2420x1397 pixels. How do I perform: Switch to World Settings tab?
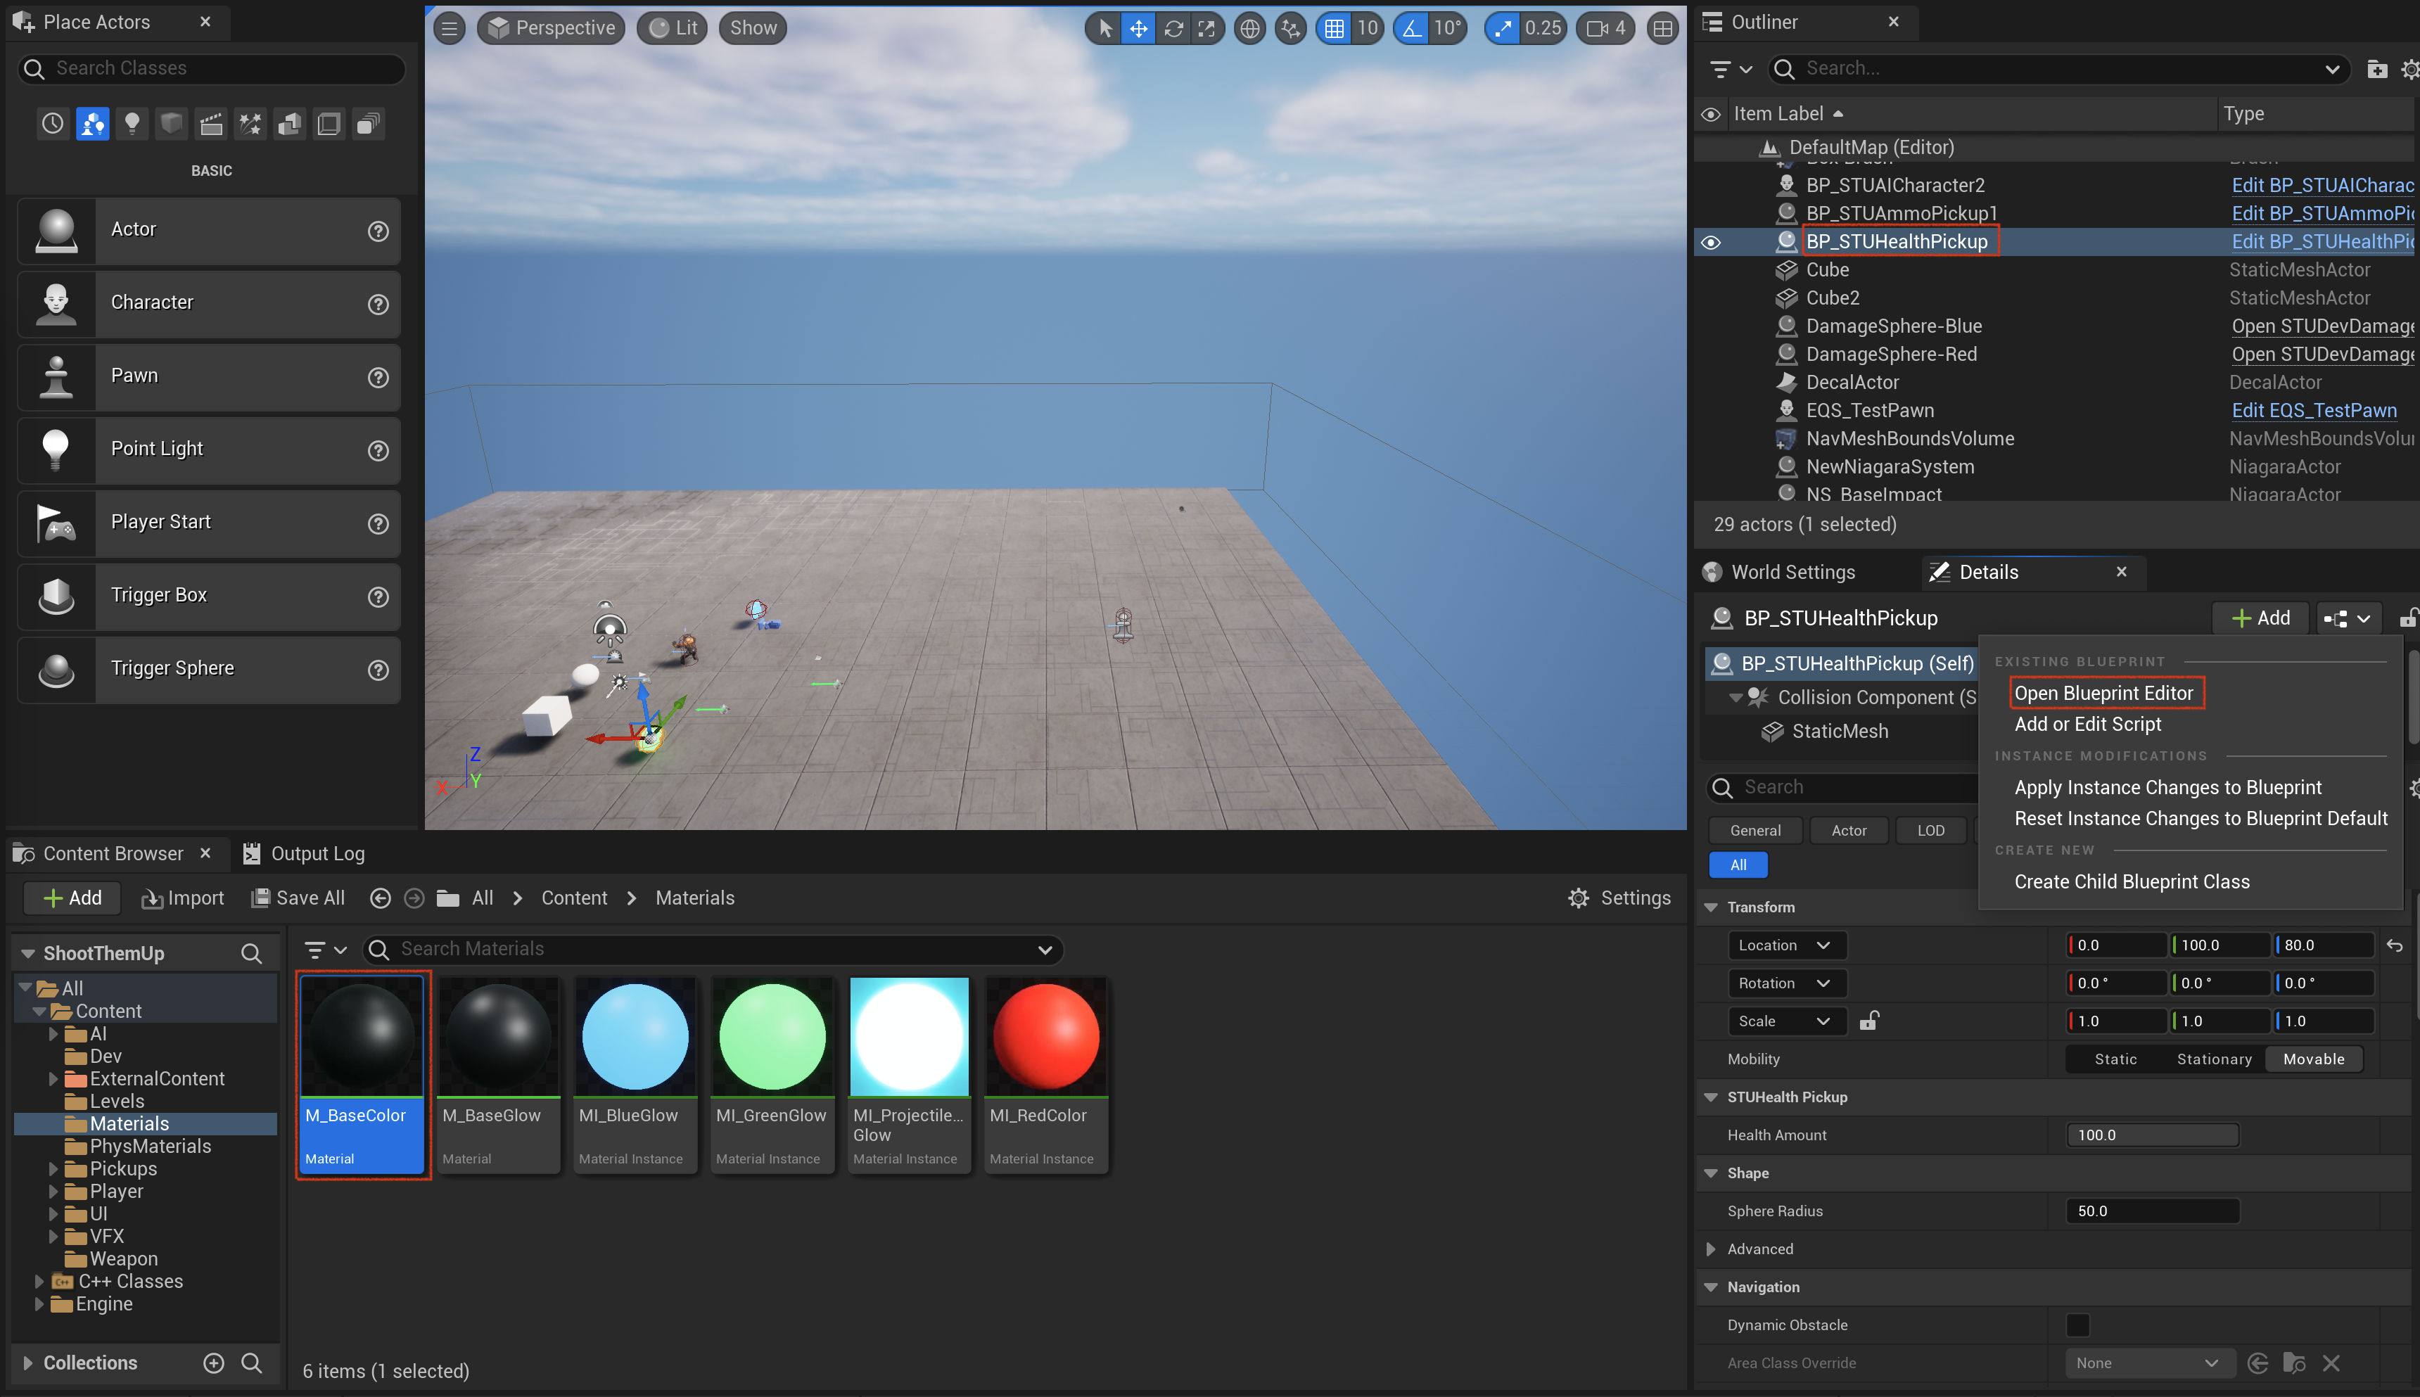point(1779,572)
